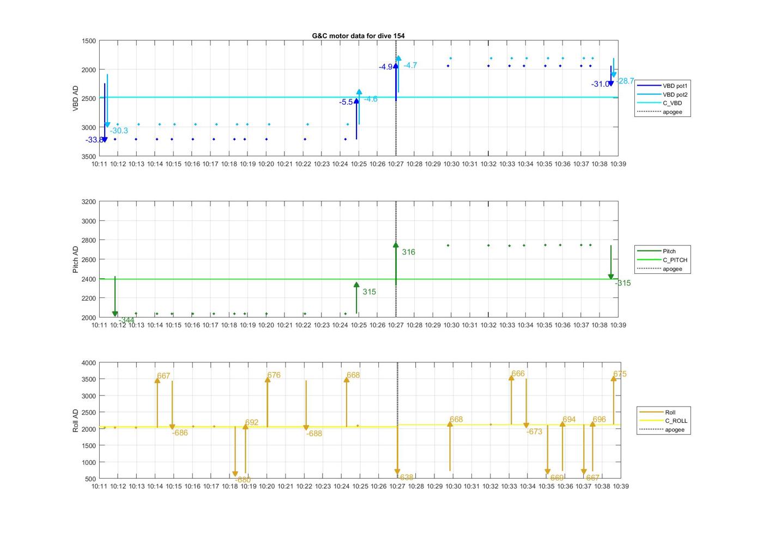Click the '-5.5' data label in VBD plot

pos(346,102)
